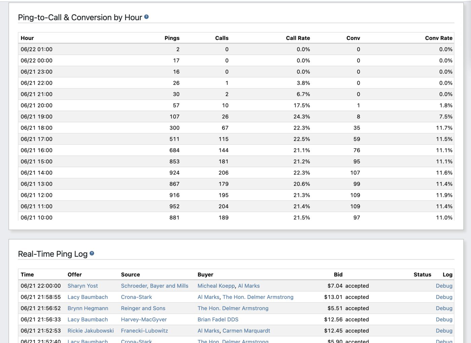This screenshot has height=343, width=471.
Task: Open Al Marks buyer in 21:58:55 row
Action: [x=209, y=297]
